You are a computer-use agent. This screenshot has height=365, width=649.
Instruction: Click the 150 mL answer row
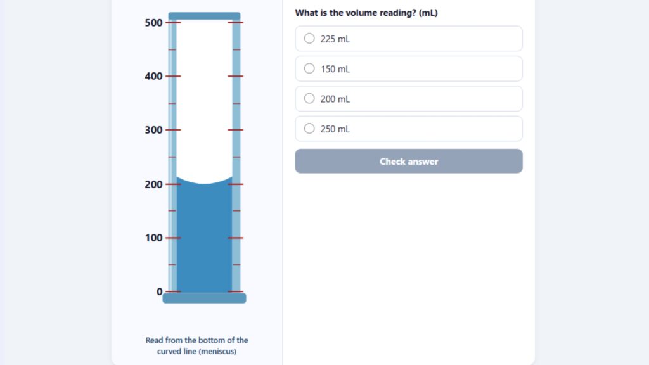pos(408,68)
